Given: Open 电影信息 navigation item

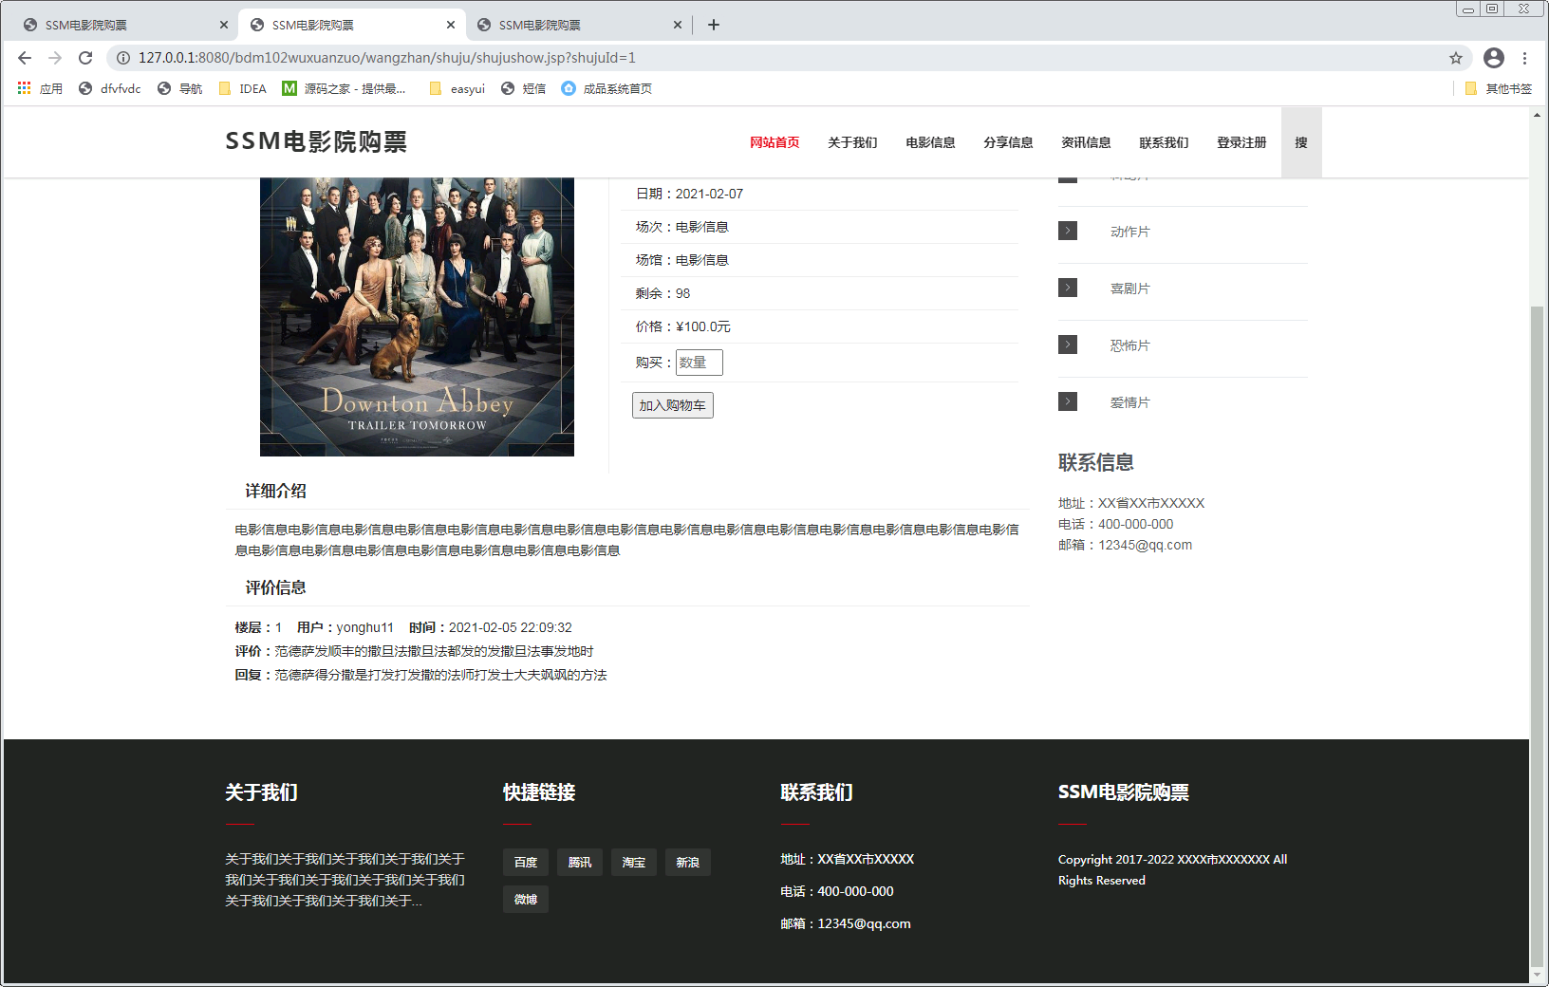Looking at the screenshot, I should pos(930,142).
